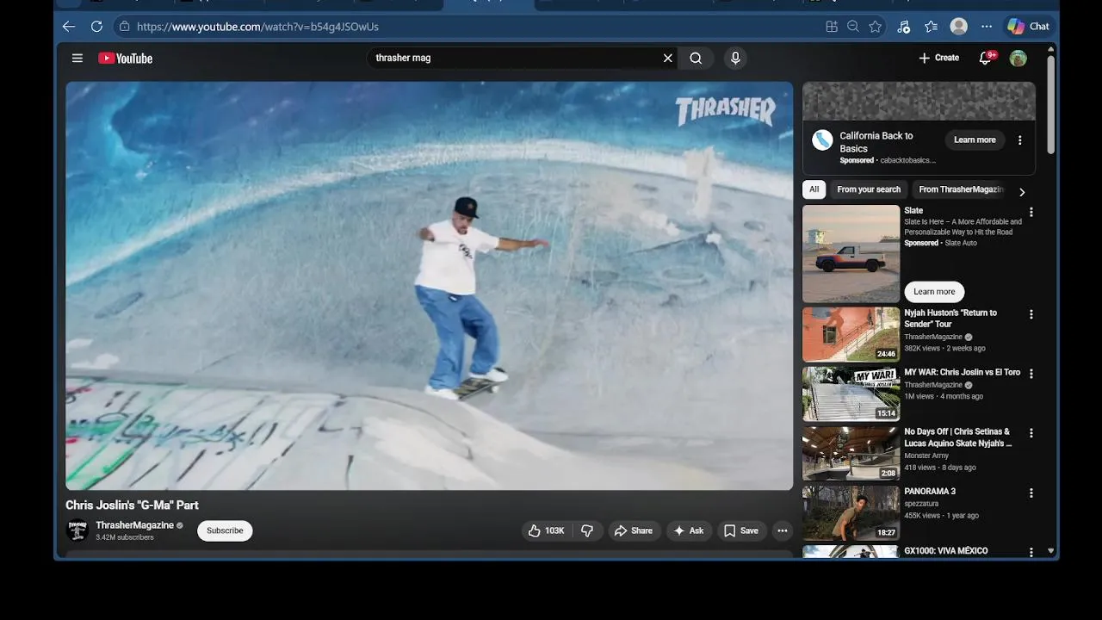Open the No Days Off video thumbnail
Viewport: 1102px width, 620px height.
tap(851, 453)
